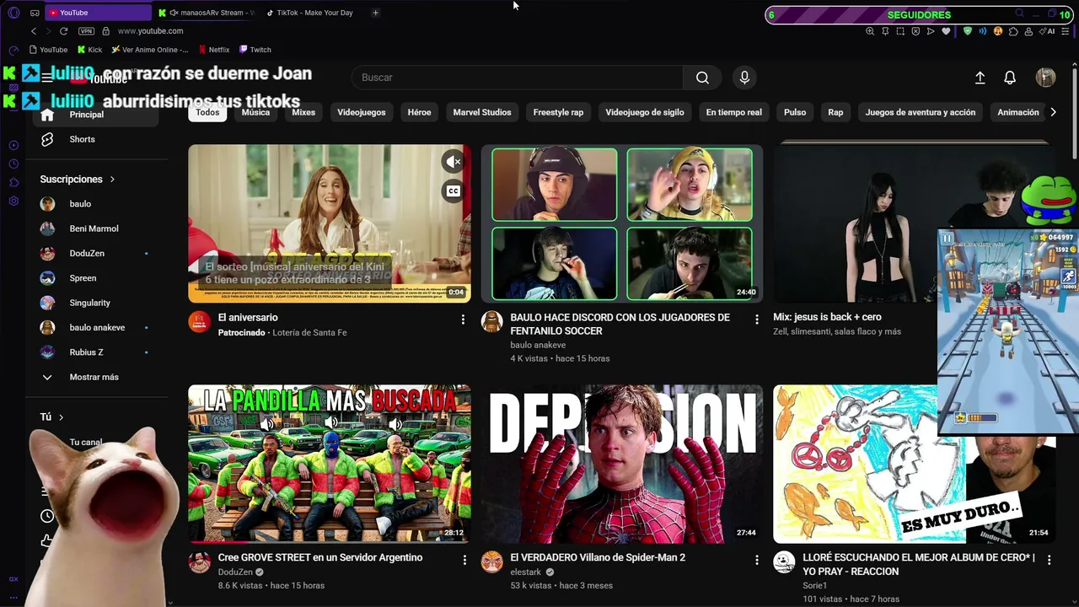1079x607 pixels.
Task: Open options for BAULO HACE DISCORD video
Action: tap(756, 320)
